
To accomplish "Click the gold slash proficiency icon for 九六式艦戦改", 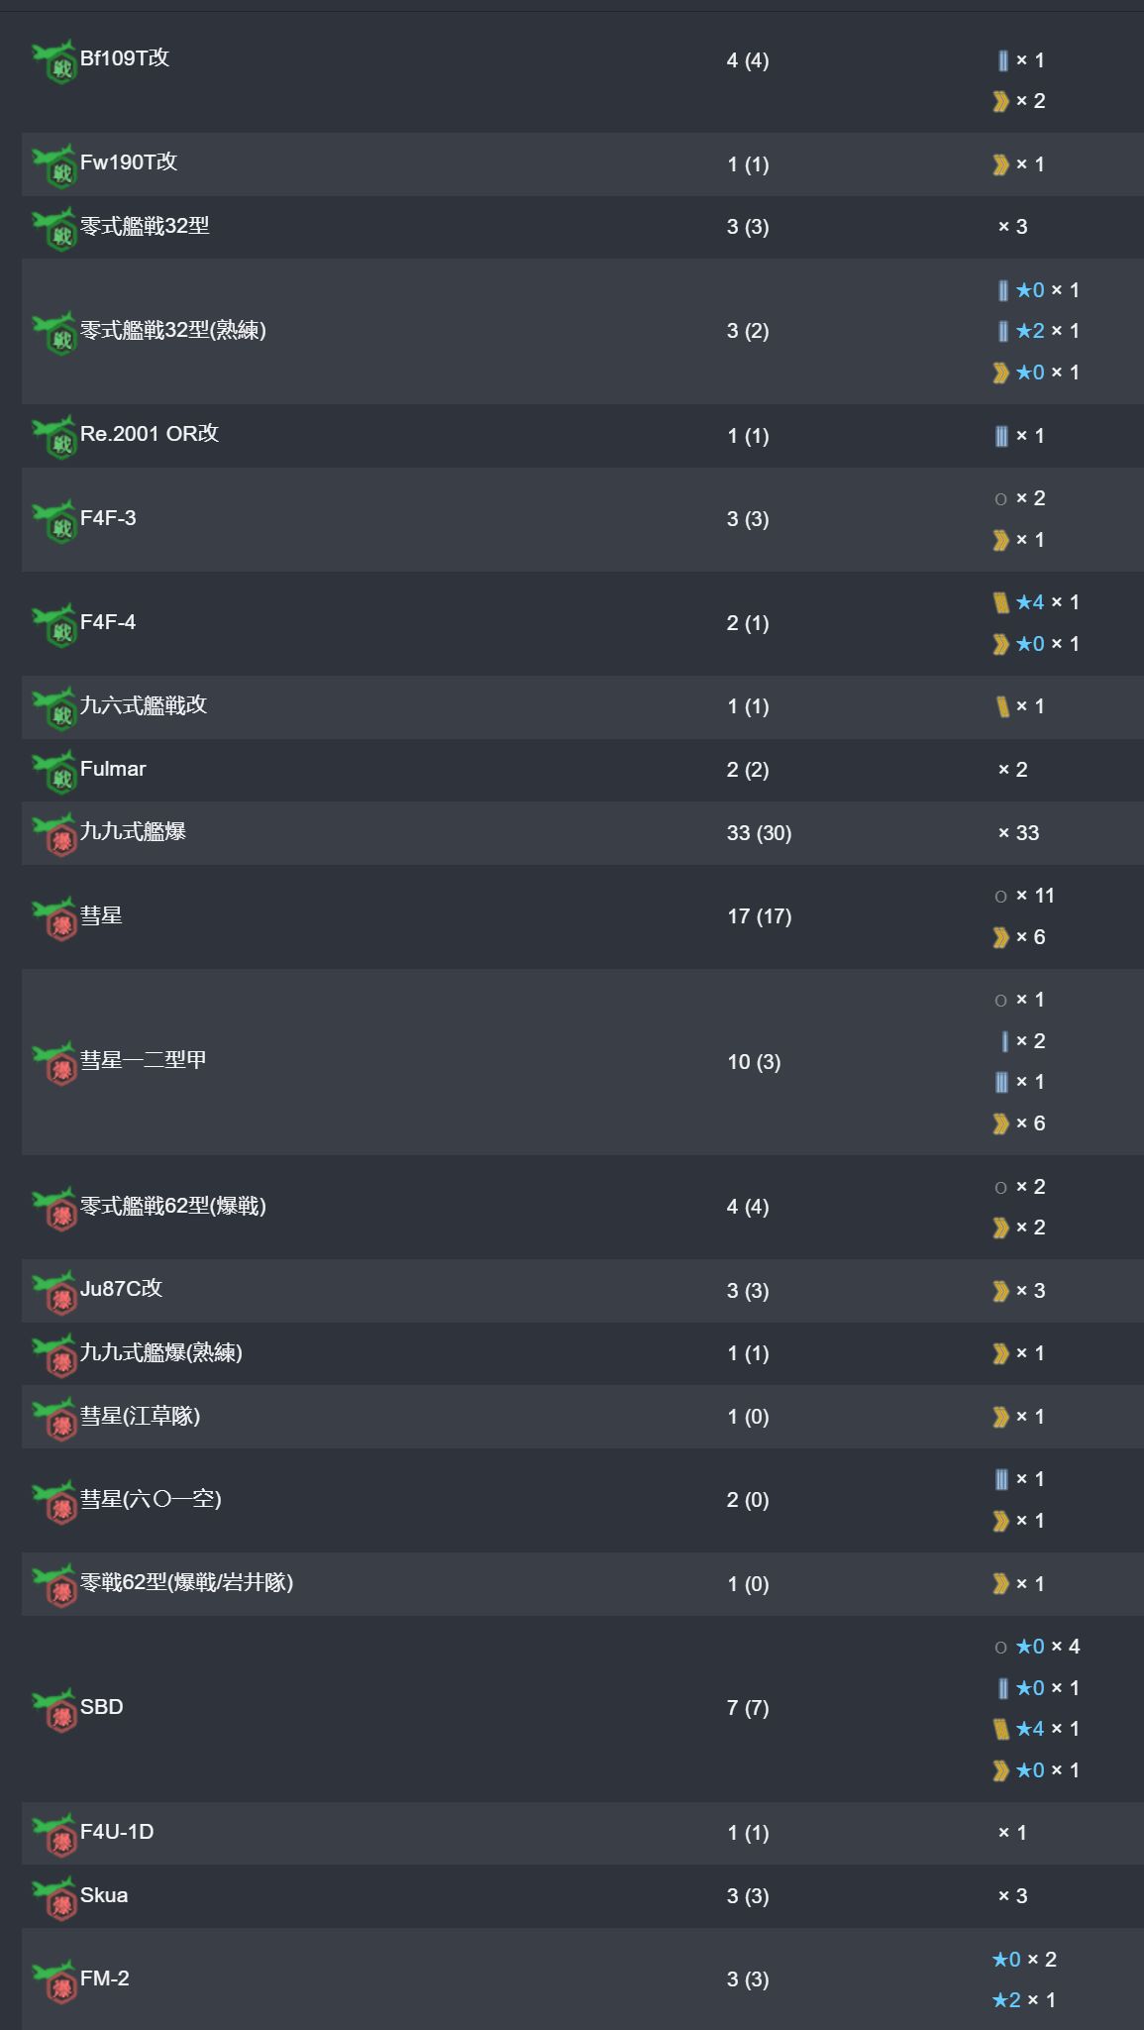I will point(1002,706).
